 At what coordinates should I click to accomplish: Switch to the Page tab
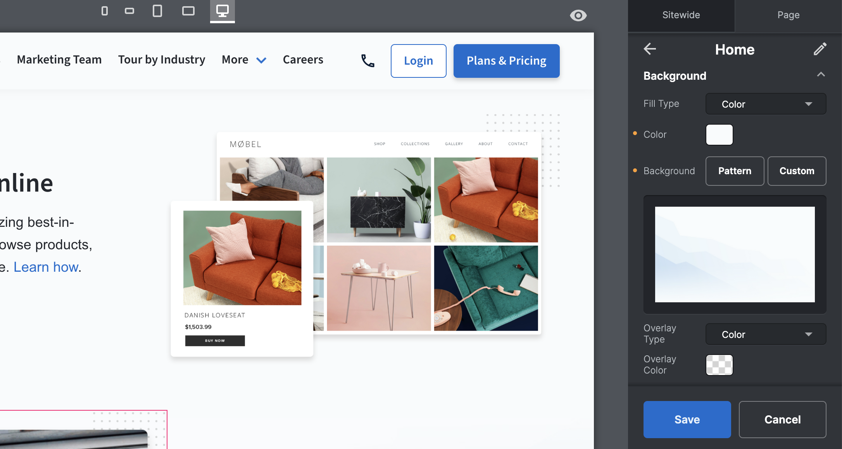pos(788,15)
